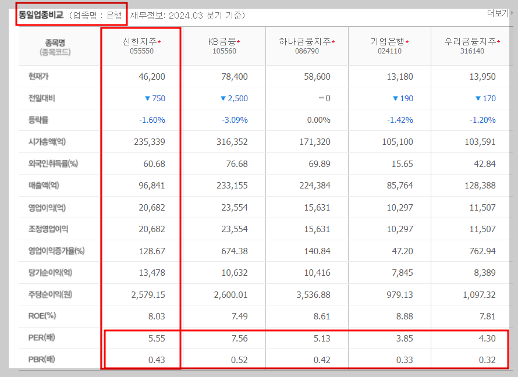
Task: Click 신한지주 current price 46,200
Action: 152,77
